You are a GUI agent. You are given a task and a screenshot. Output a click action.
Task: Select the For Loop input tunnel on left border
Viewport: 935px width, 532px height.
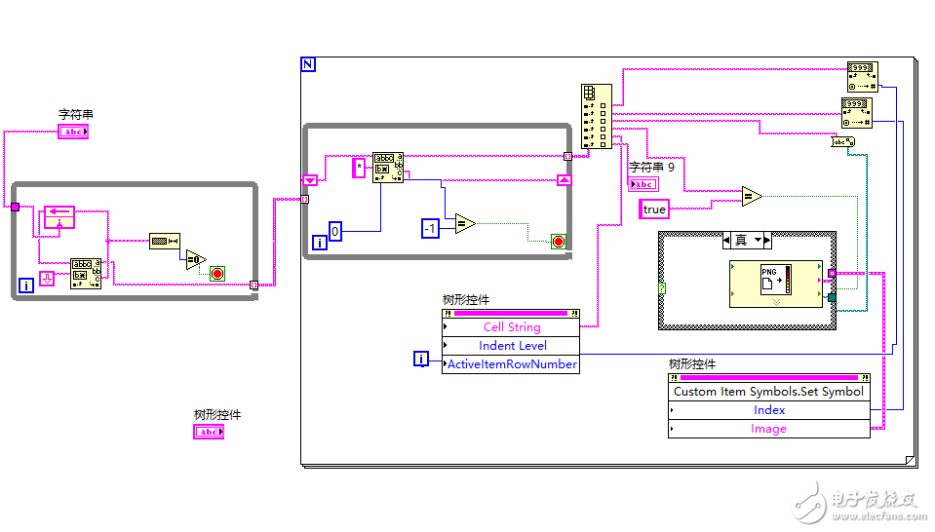[305, 199]
